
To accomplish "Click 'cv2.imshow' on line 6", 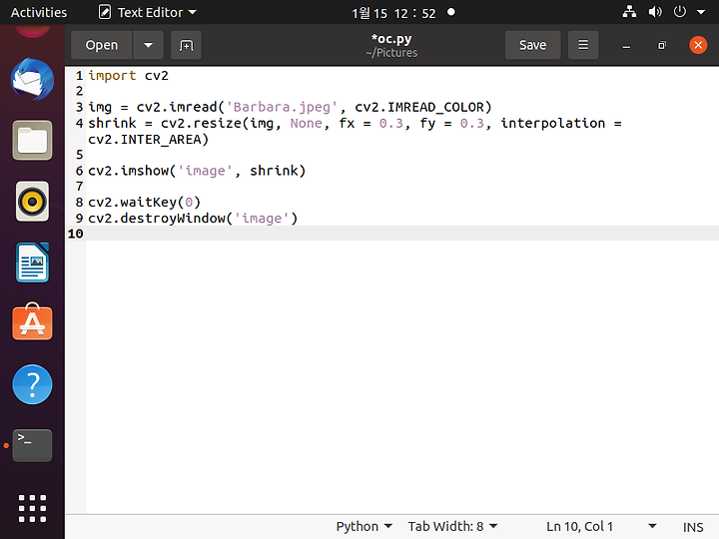I will click(x=129, y=171).
